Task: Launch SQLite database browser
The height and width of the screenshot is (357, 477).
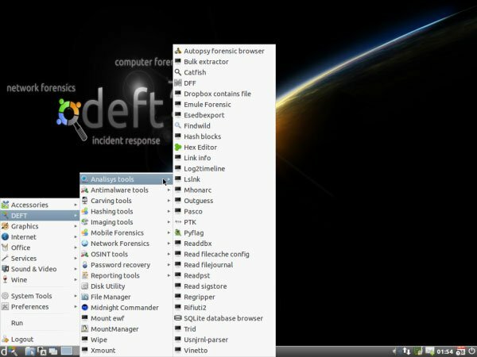Action: (223, 318)
